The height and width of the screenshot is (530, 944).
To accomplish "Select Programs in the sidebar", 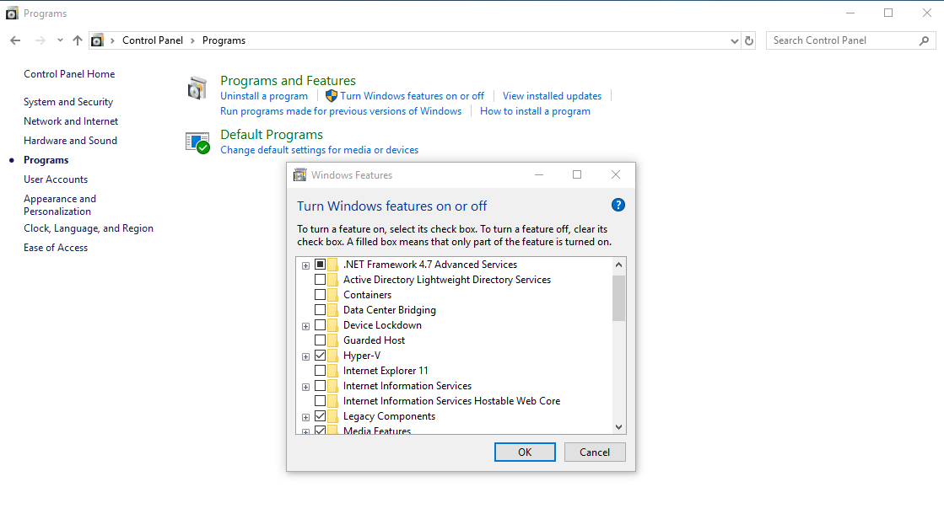I will pyautogui.click(x=46, y=160).
